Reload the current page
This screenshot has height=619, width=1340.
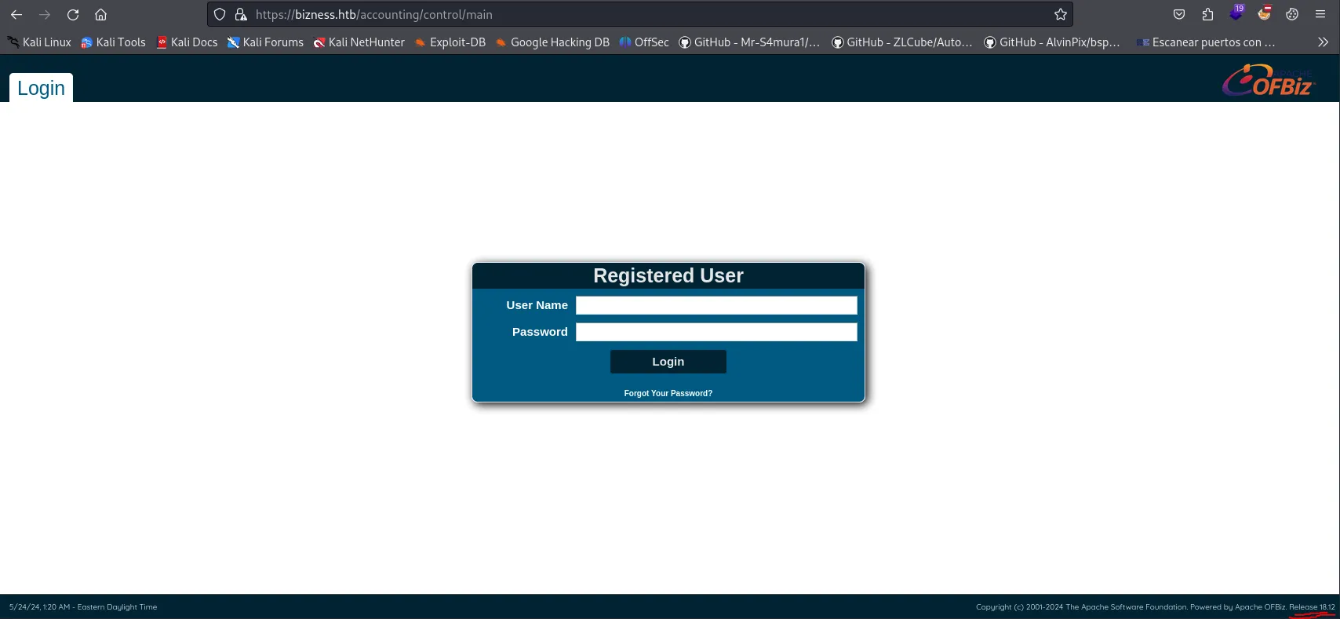[x=73, y=14]
